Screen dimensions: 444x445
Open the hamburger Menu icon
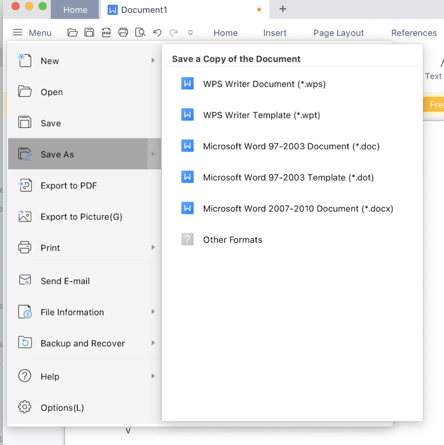point(17,33)
